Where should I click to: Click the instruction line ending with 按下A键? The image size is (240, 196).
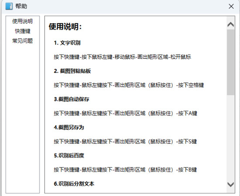point(125,113)
